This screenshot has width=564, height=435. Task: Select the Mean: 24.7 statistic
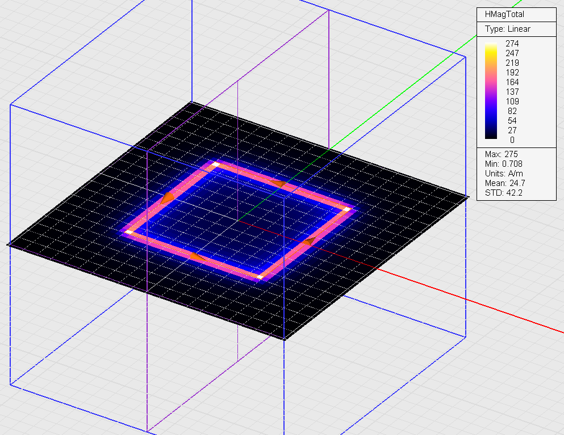tap(504, 184)
